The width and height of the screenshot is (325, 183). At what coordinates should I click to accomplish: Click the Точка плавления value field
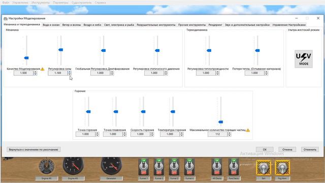pyautogui.click(x=113, y=134)
